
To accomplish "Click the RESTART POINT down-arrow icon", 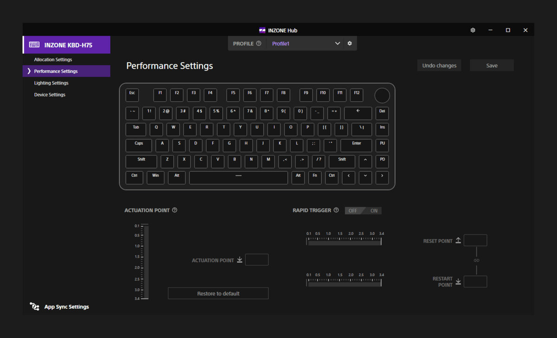I will (458, 281).
